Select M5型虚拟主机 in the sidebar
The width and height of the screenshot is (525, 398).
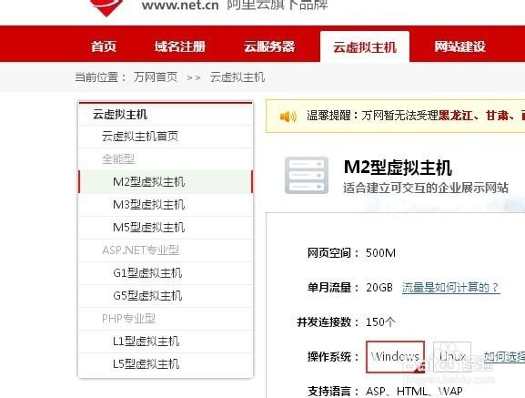(x=166, y=228)
